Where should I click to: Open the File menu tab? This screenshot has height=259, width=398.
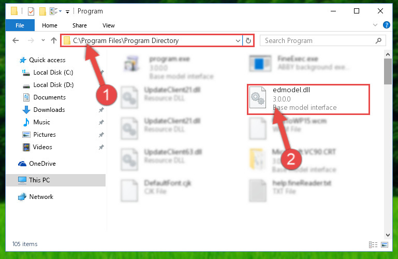[x=20, y=25]
